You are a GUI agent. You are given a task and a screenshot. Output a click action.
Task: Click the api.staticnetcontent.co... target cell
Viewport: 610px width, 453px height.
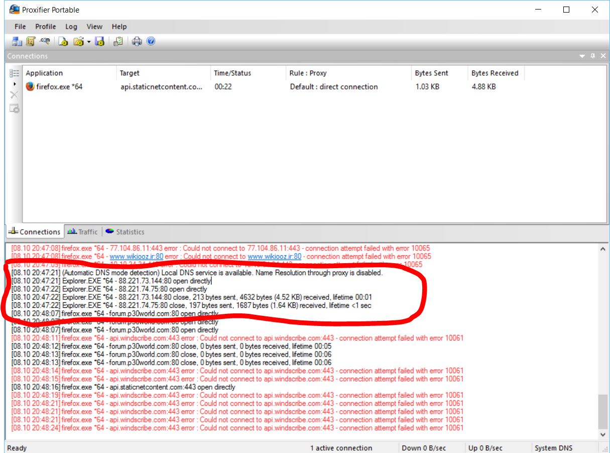(x=162, y=87)
